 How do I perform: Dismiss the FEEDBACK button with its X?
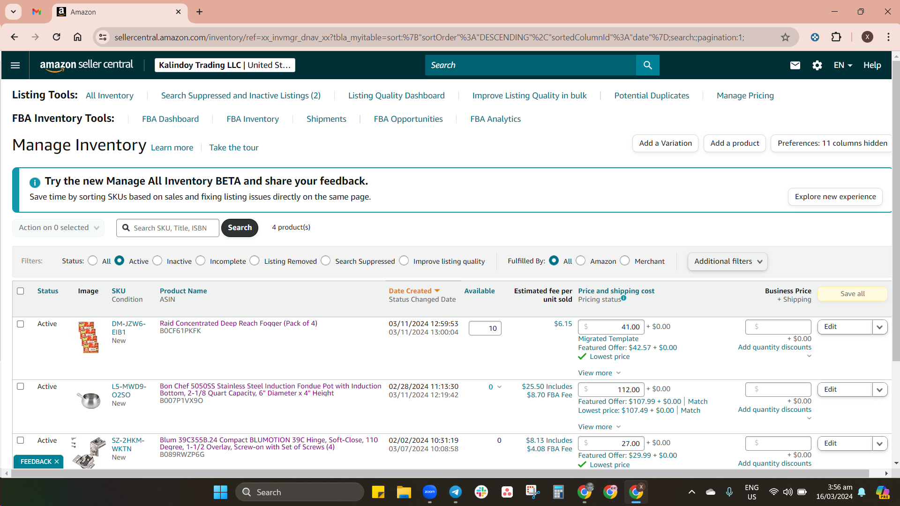[57, 461]
